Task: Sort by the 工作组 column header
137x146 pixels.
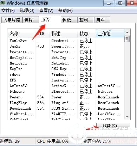Action: tap(110, 34)
